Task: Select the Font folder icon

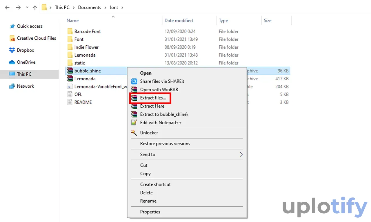Action: [x=70, y=39]
